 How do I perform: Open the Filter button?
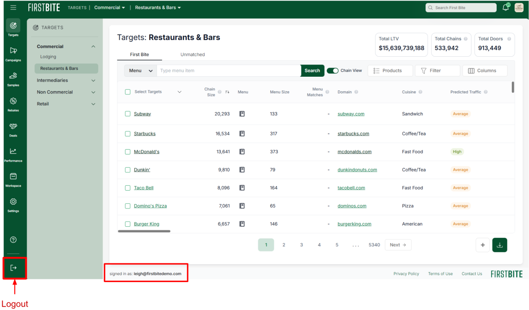(437, 71)
